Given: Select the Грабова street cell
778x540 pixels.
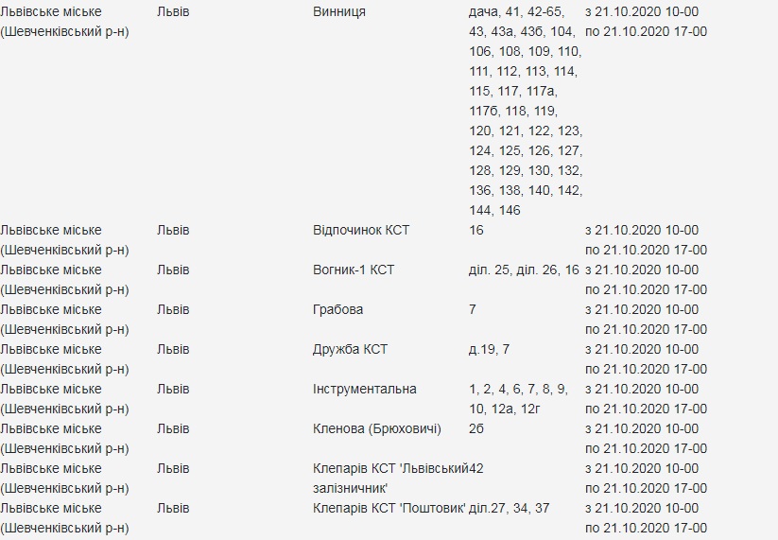Looking at the screenshot, I should click(337, 310).
